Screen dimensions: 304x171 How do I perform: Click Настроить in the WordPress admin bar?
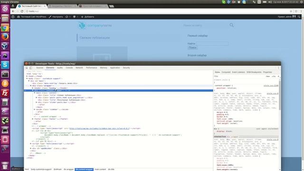(x=56, y=17)
